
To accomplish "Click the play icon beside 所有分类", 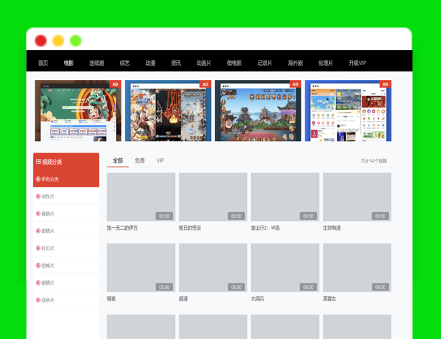I will 38,179.
